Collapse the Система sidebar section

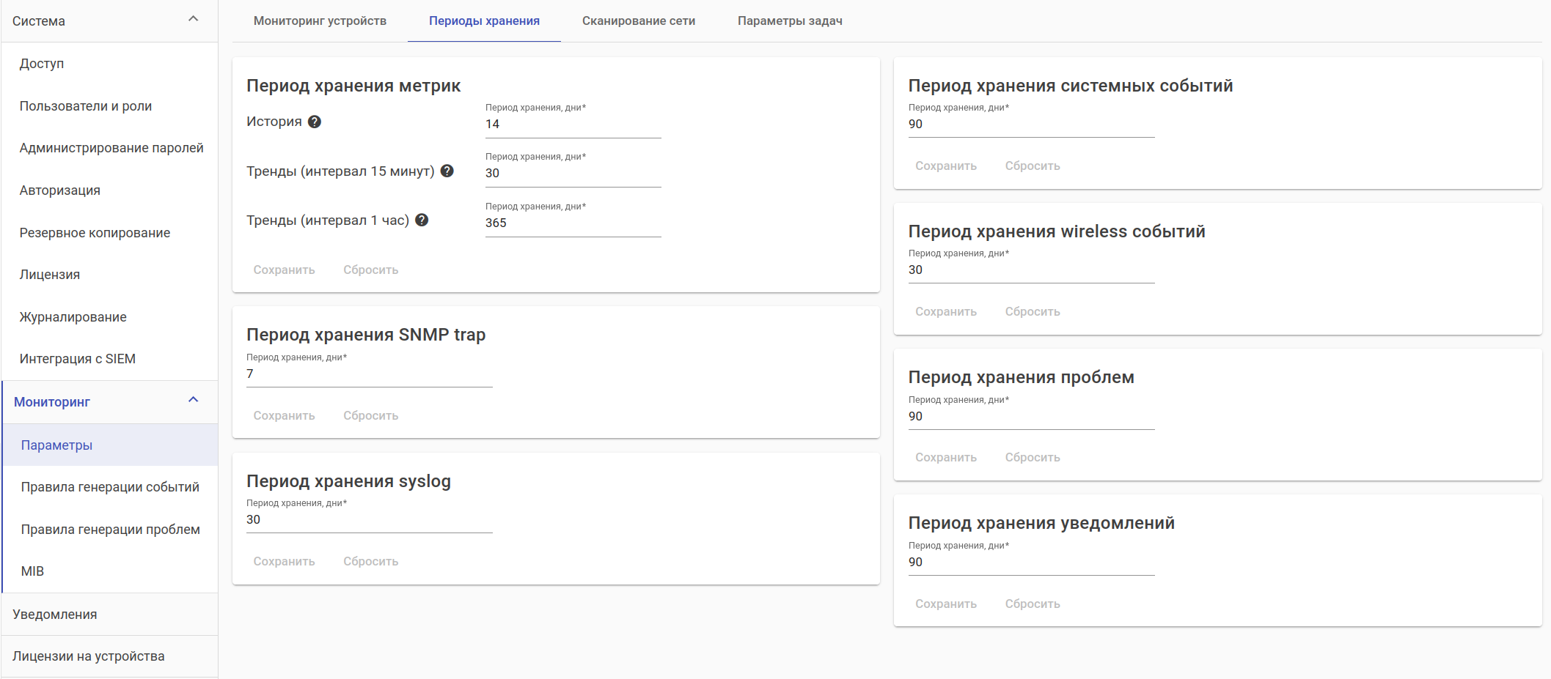194,19
